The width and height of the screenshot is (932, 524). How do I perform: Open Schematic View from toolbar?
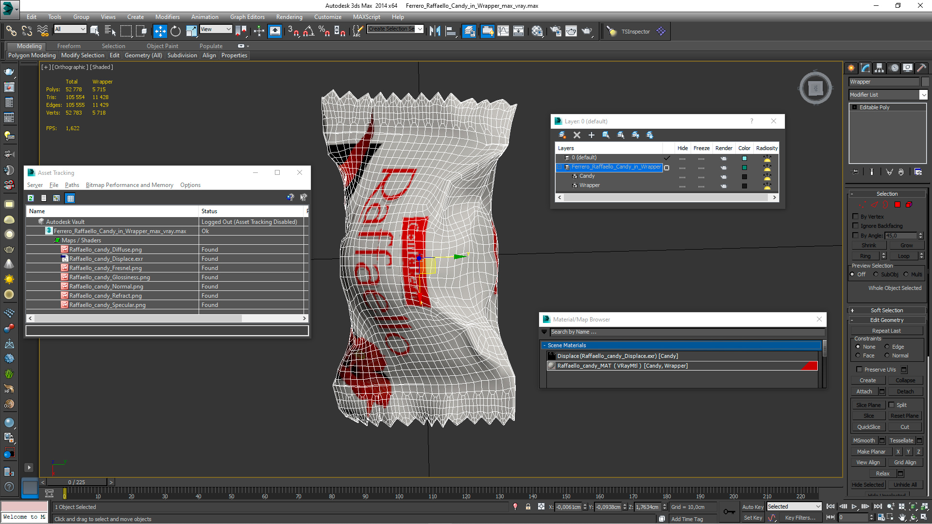coord(519,31)
